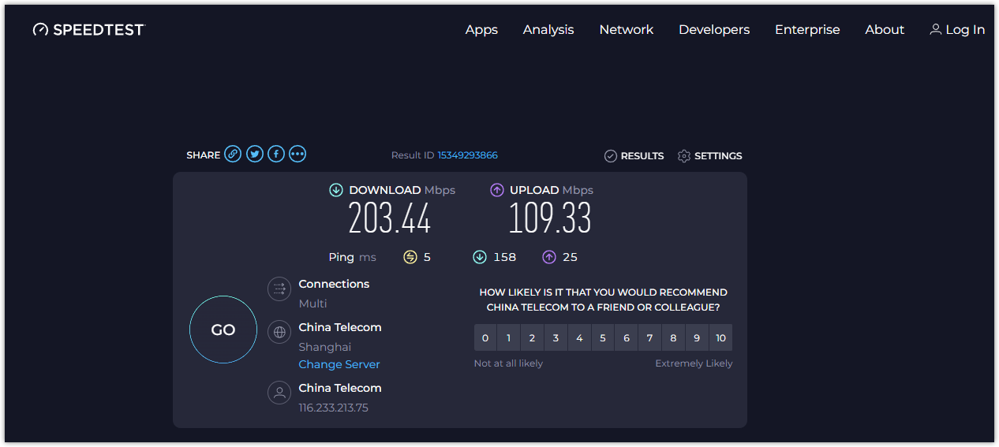The height and width of the screenshot is (447, 999).
Task: Open the Network menu item
Action: click(626, 30)
